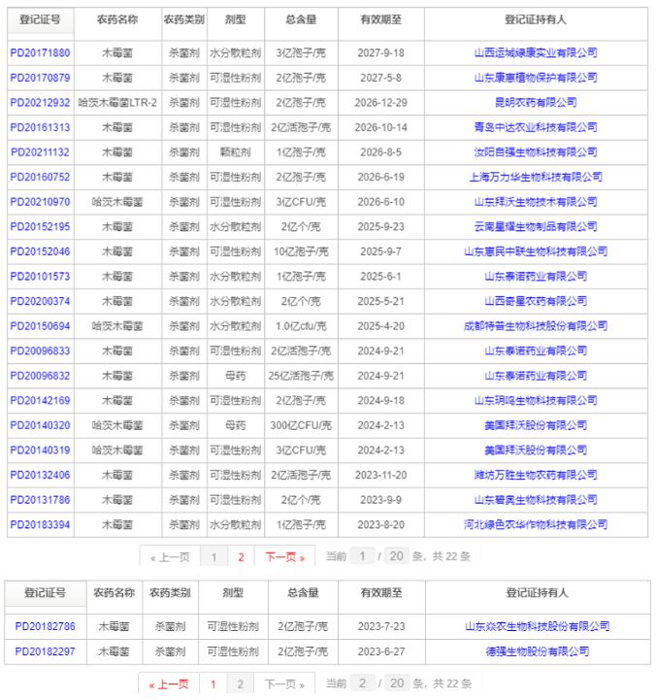Screen dimensions: 656x700
Task: Open holder 河北绿色农华作物科技有限公司
Action: coord(536,524)
